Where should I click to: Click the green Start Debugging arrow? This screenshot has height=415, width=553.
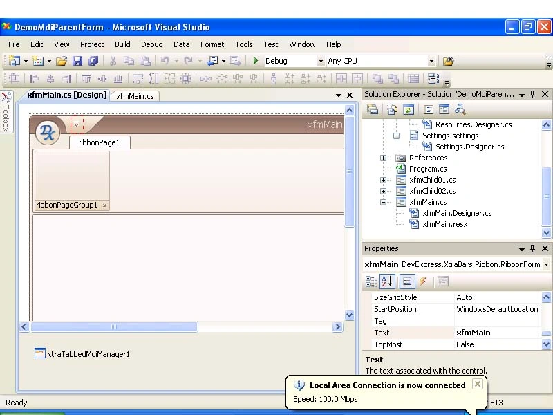click(x=256, y=61)
